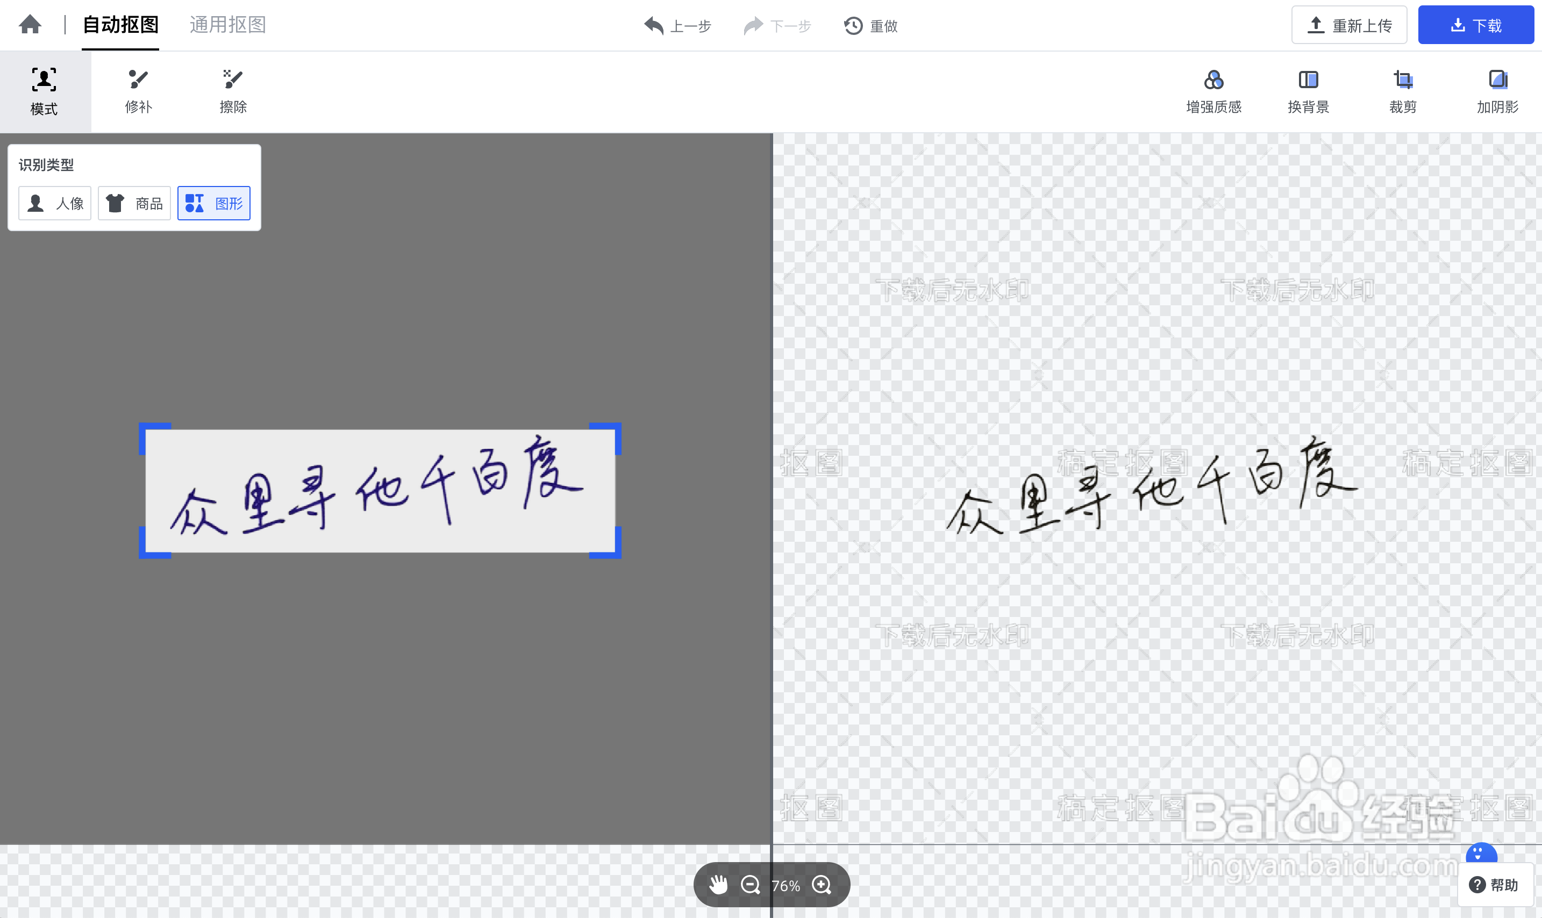This screenshot has width=1542, height=918.
Task: Zoom out on the canvas
Action: pyautogui.click(x=750, y=885)
